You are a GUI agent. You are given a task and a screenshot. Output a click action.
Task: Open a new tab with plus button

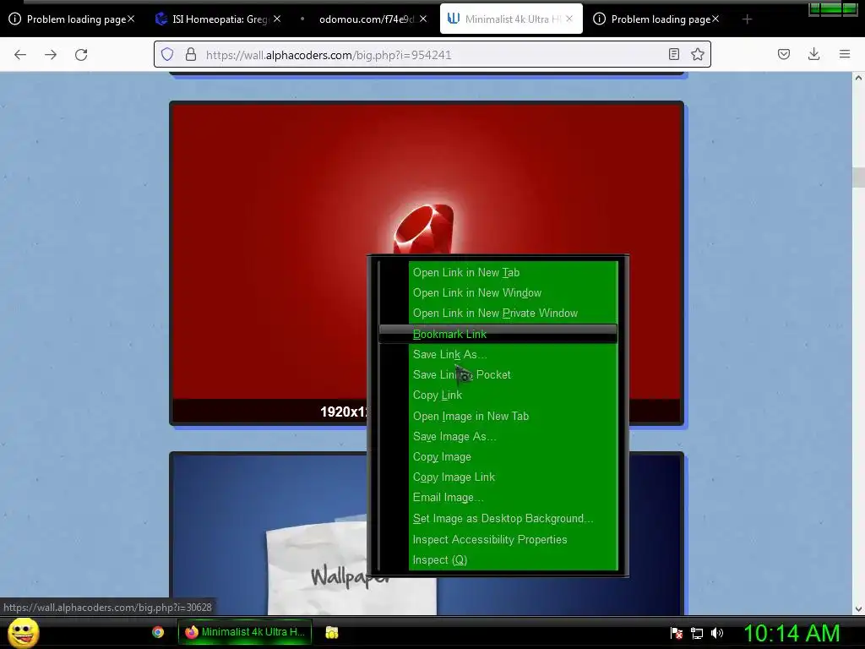pos(747,19)
